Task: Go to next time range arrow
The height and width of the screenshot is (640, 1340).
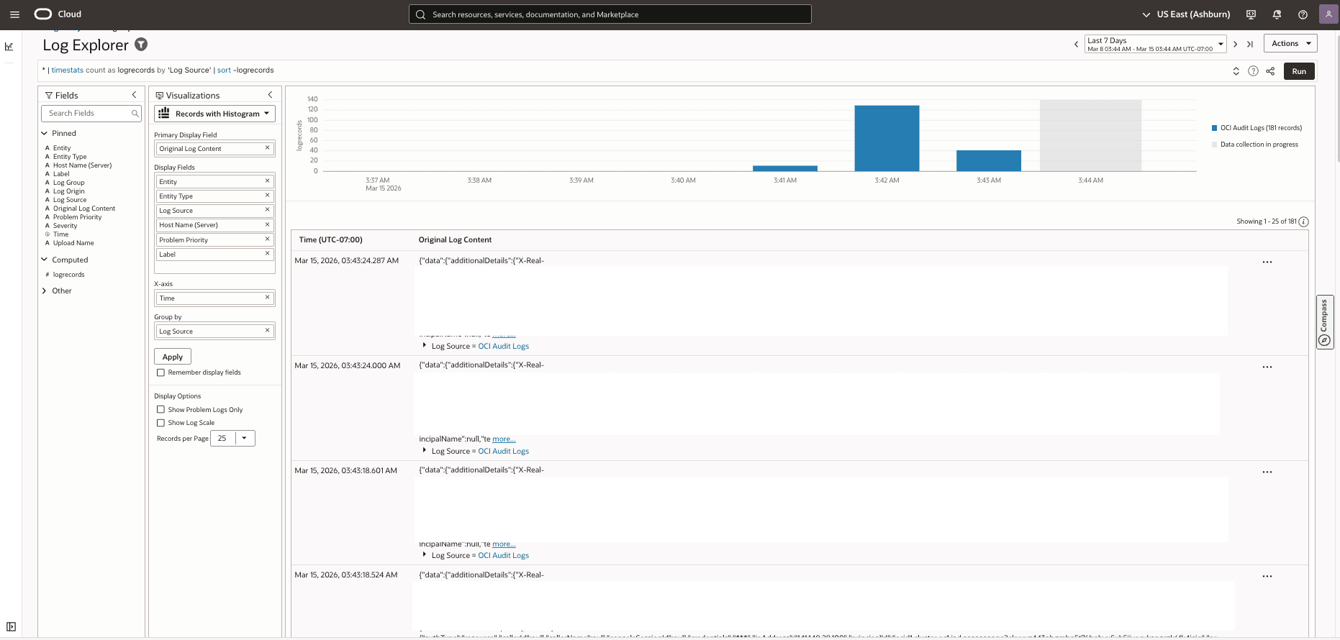Action: coord(1235,45)
